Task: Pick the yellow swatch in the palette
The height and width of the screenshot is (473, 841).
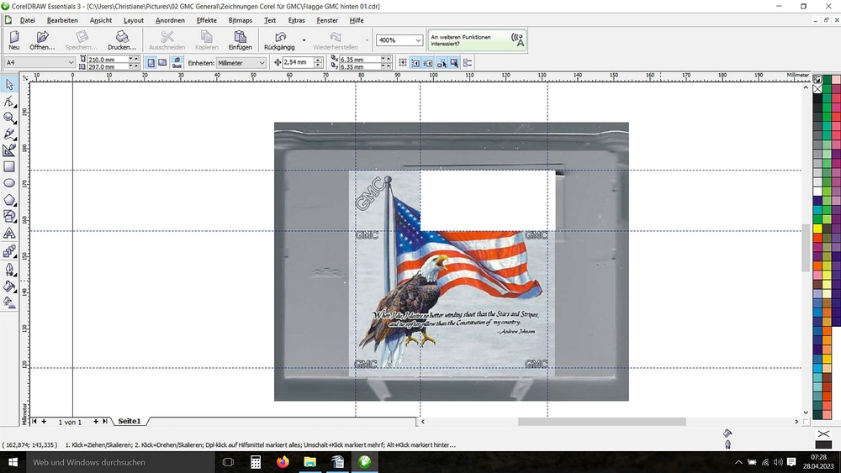Action: click(x=817, y=229)
